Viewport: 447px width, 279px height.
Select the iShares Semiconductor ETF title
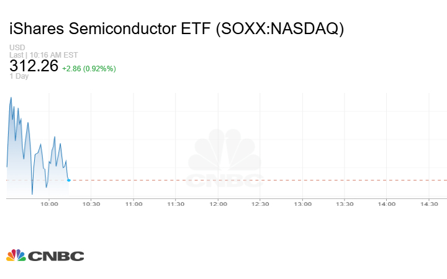pos(177,29)
